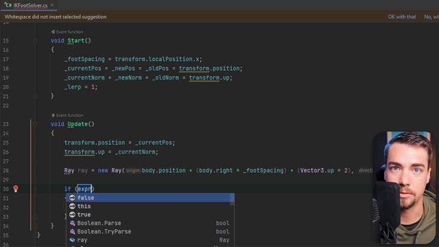Image resolution: width=439 pixels, height=247 pixels.
Task: Click the 'Whitespace did not insert' notification text
Action: 56,16
